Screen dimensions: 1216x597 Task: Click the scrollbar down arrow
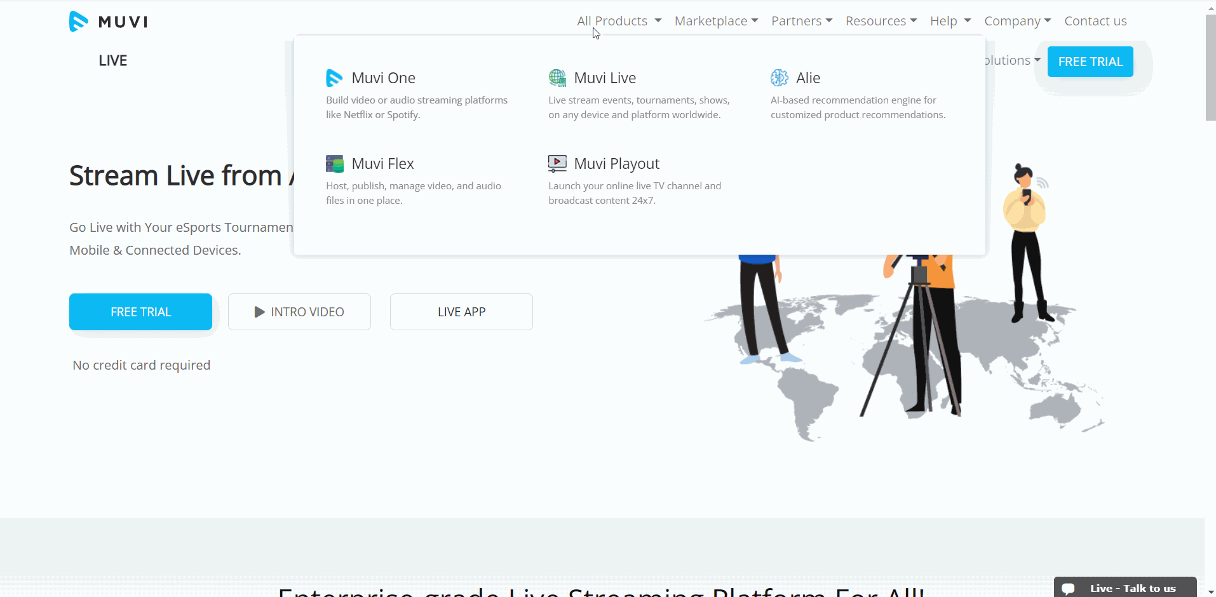click(1210, 592)
